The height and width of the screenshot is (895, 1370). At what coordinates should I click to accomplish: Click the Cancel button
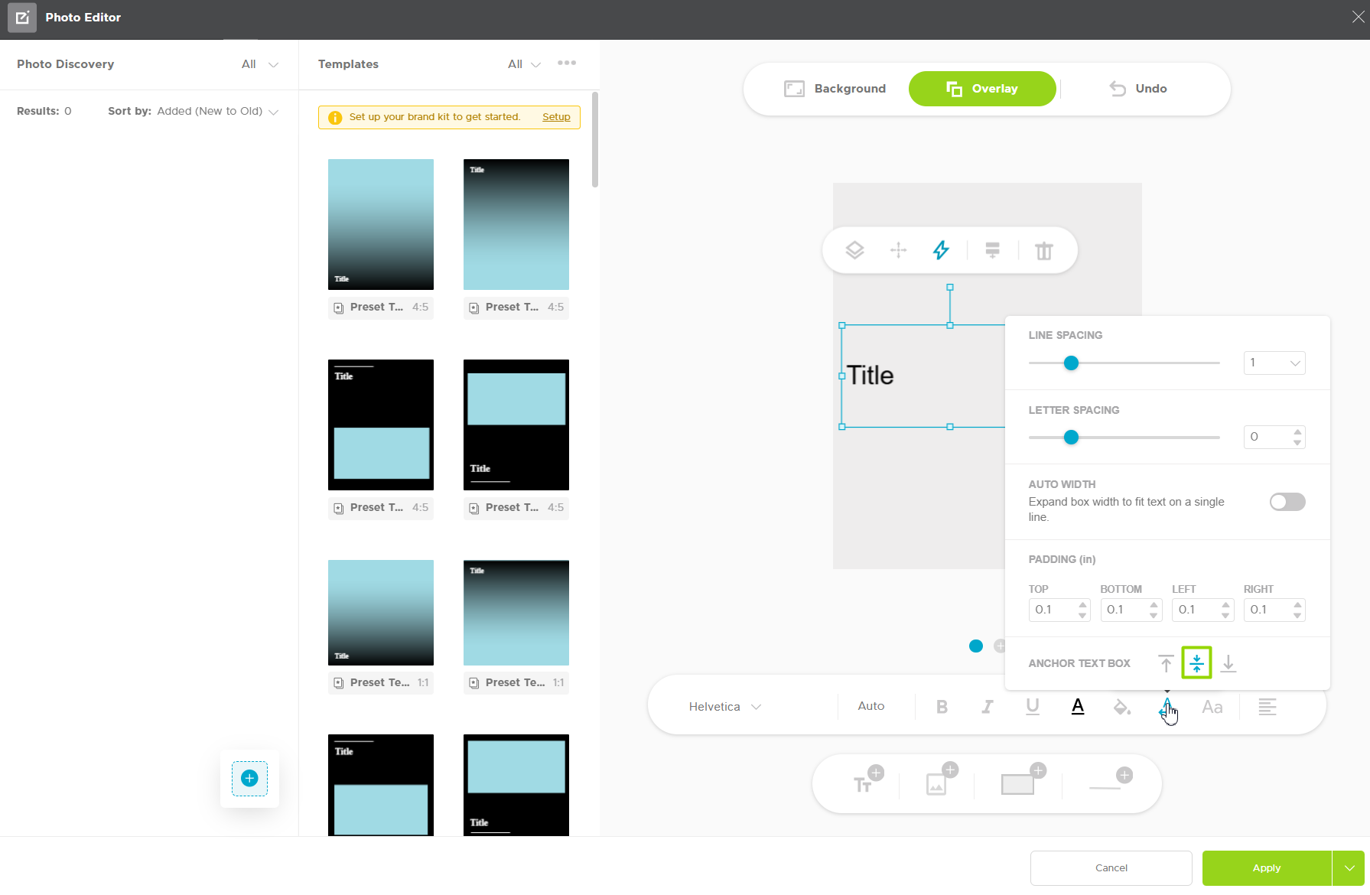coord(1111,867)
